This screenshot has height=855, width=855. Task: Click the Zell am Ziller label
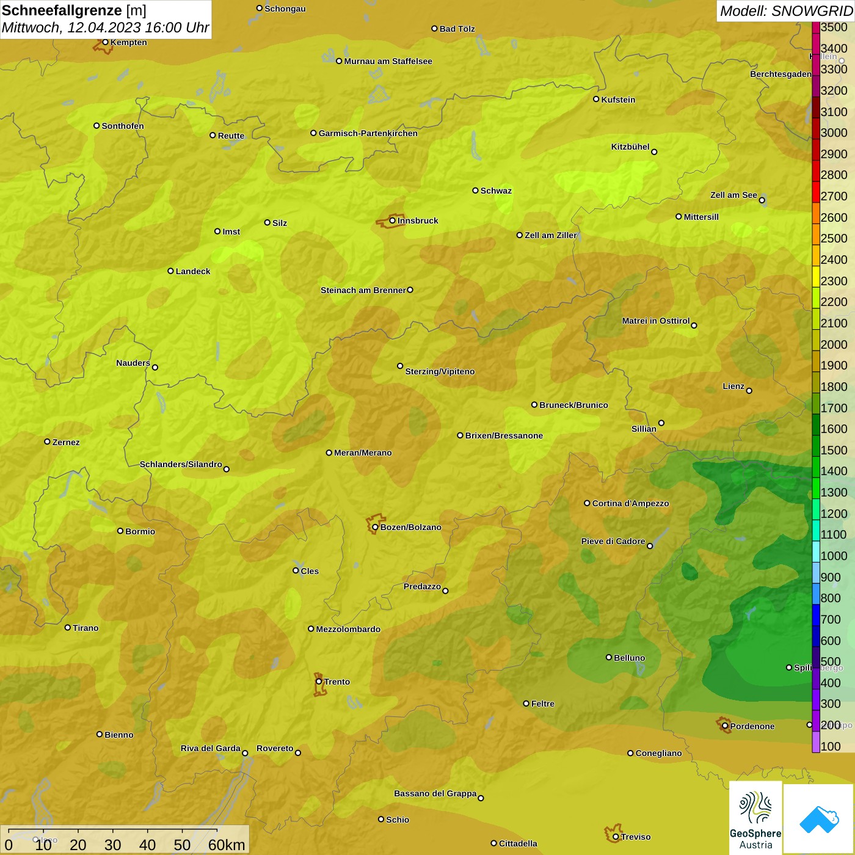coord(550,235)
